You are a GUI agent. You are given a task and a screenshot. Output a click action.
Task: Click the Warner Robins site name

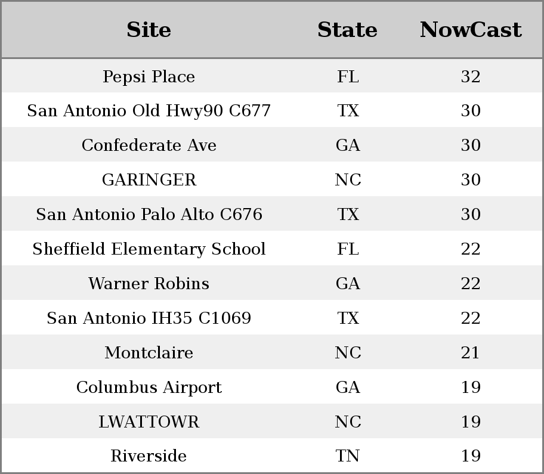[x=149, y=283]
